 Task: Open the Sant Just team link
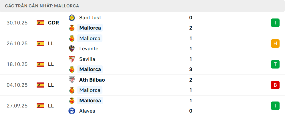tap(90, 18)
